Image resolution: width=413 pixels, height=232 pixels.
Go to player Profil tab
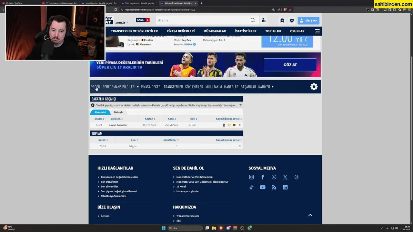96,87
